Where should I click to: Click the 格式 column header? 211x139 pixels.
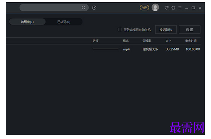126,41
